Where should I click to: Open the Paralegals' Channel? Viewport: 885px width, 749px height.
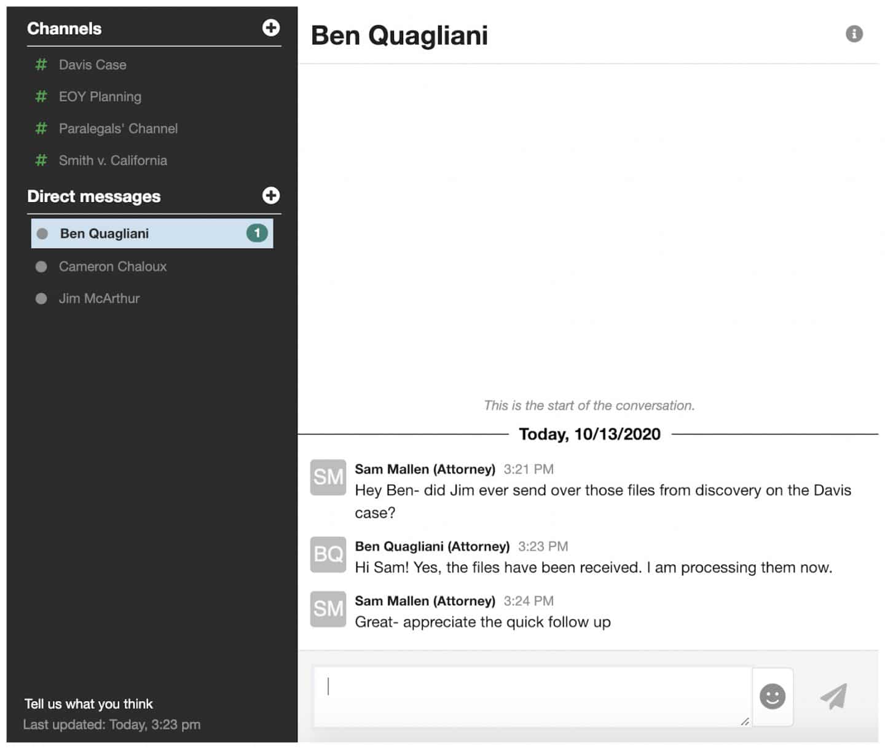[x=118, y=128]
